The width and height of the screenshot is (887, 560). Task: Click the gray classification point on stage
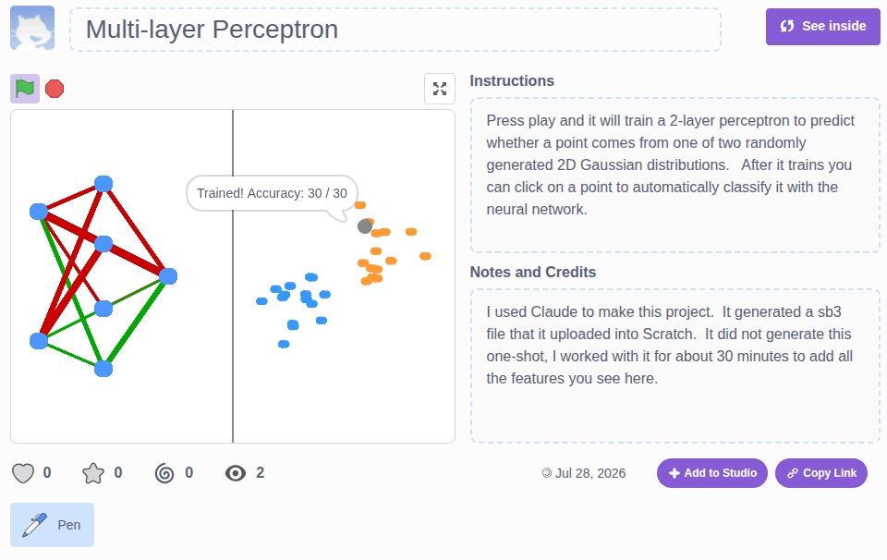(x=365, y=226)
